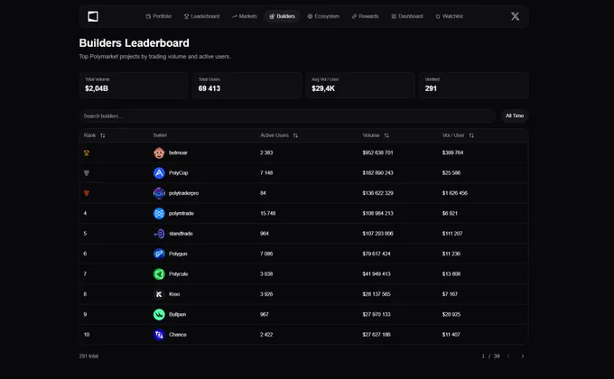The width and height of the screenshot is (614, 379).
Task: Click Polycule volume $41 949 413
Action: click(377, 274)
